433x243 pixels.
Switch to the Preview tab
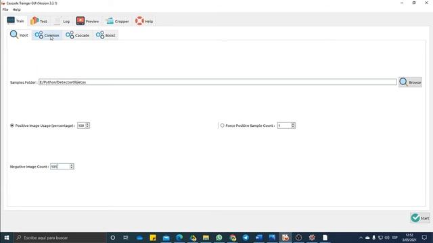pos(87,21)
